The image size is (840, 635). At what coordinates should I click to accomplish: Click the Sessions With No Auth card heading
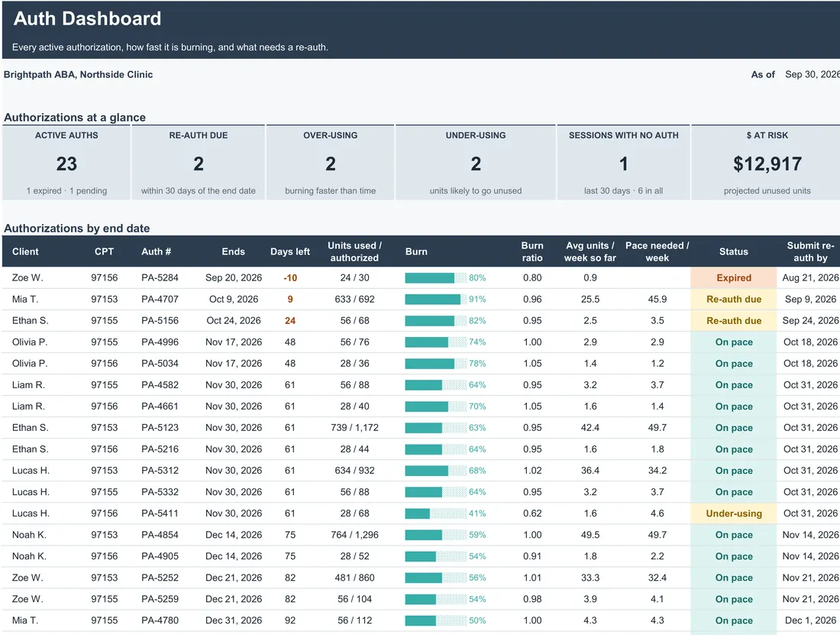624,135
